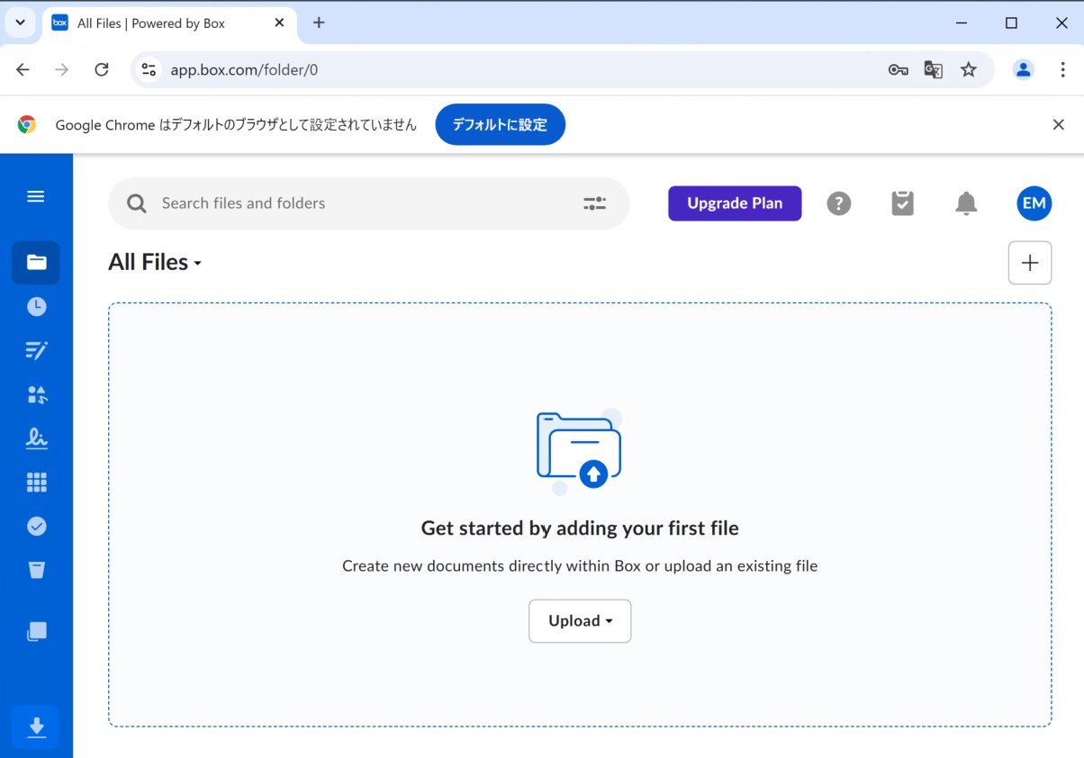
Task: Click the Search files and folders field
Action: point(360,203)
